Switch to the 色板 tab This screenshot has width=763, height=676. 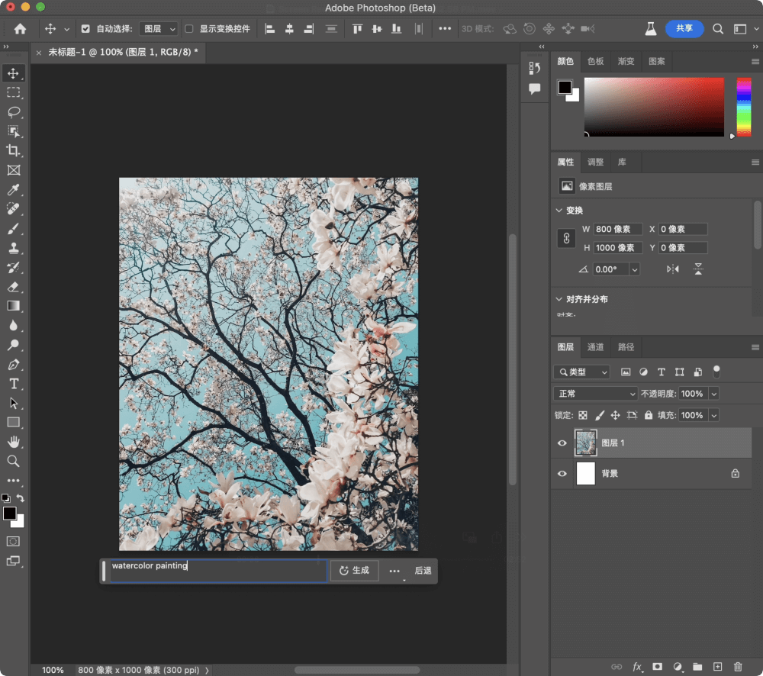[595, 61]
